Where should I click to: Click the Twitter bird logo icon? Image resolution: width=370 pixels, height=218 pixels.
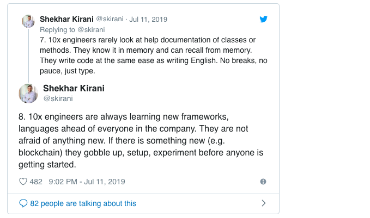click(x=263, y=19)
